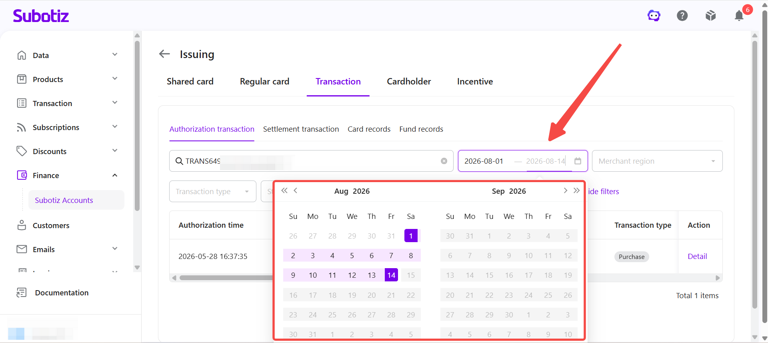Expand the Transaction sidebar menu
768x343 pixels.
point(115,102)
